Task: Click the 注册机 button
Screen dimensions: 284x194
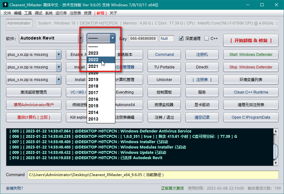Action: coord(202,55)
